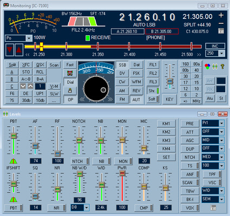Click the => band button

point(185,101)
